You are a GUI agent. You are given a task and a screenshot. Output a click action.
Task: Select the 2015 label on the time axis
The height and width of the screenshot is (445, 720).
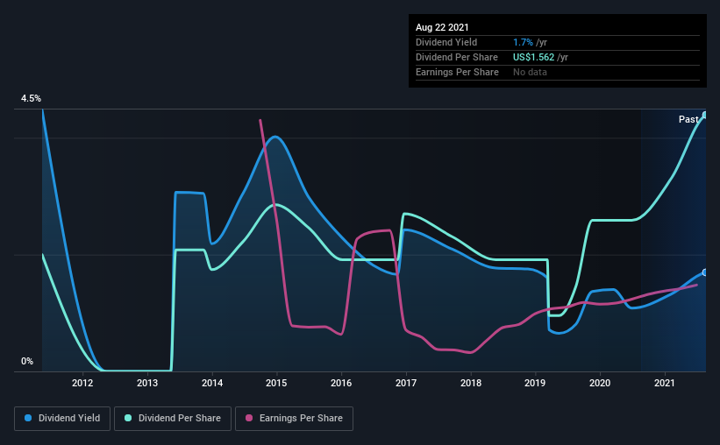276,383
